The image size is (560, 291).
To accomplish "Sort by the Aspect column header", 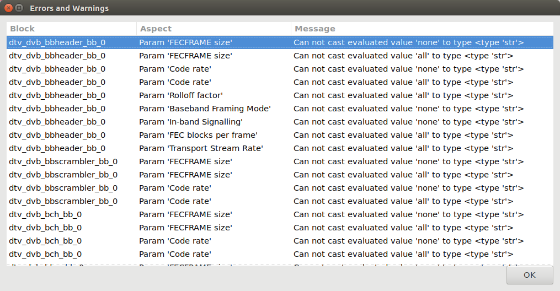I will [x=214, y=29].
